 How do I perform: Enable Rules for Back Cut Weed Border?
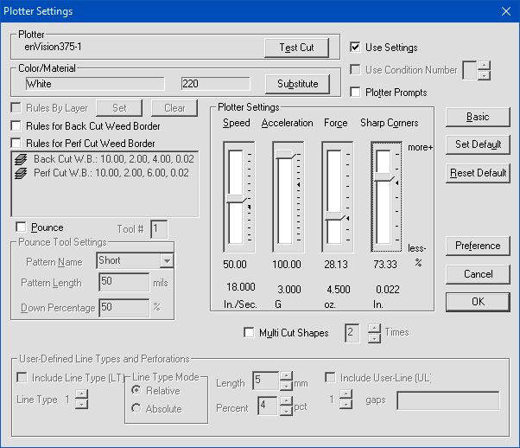point(16,126)
